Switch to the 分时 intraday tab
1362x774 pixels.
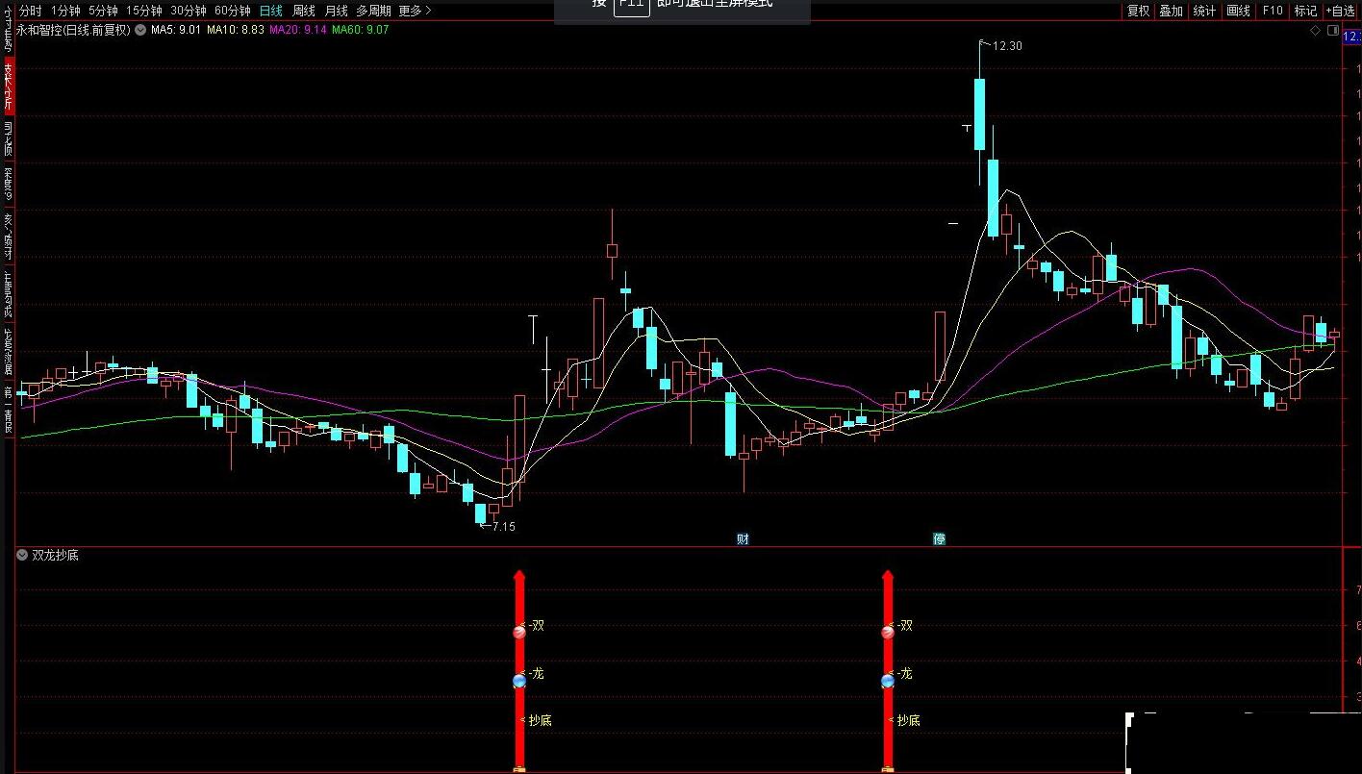coord(31,11)
